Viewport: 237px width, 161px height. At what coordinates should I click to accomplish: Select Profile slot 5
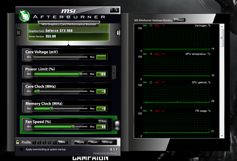coord(55,142)
